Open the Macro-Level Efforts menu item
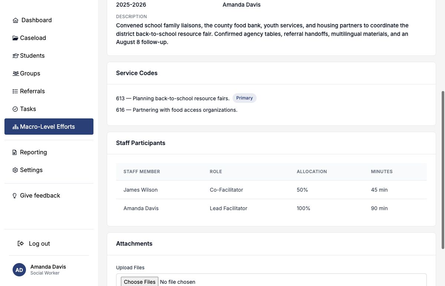Screen dimensions: 445x286 [x=49, y=127]
